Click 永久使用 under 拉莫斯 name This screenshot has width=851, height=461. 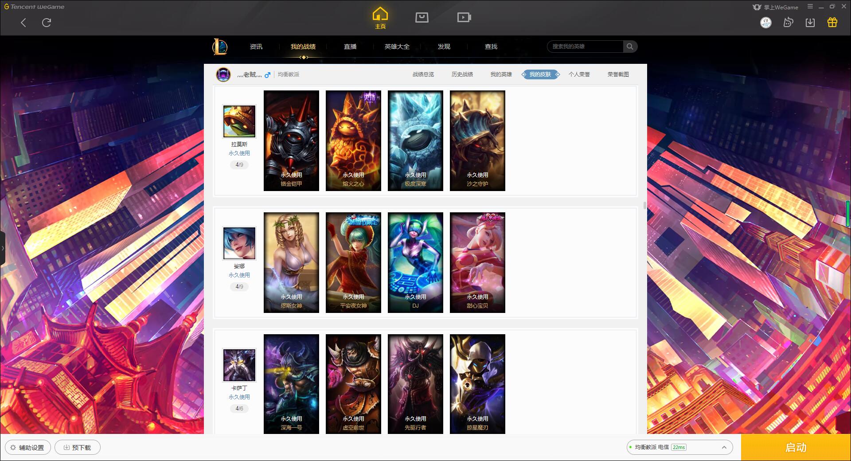pyautogui.click(x=239, y=153)
